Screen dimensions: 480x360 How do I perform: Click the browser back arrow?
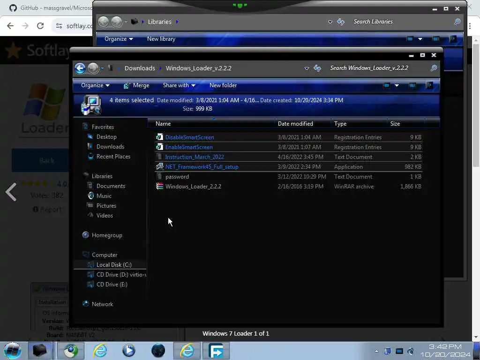point(10,26)
